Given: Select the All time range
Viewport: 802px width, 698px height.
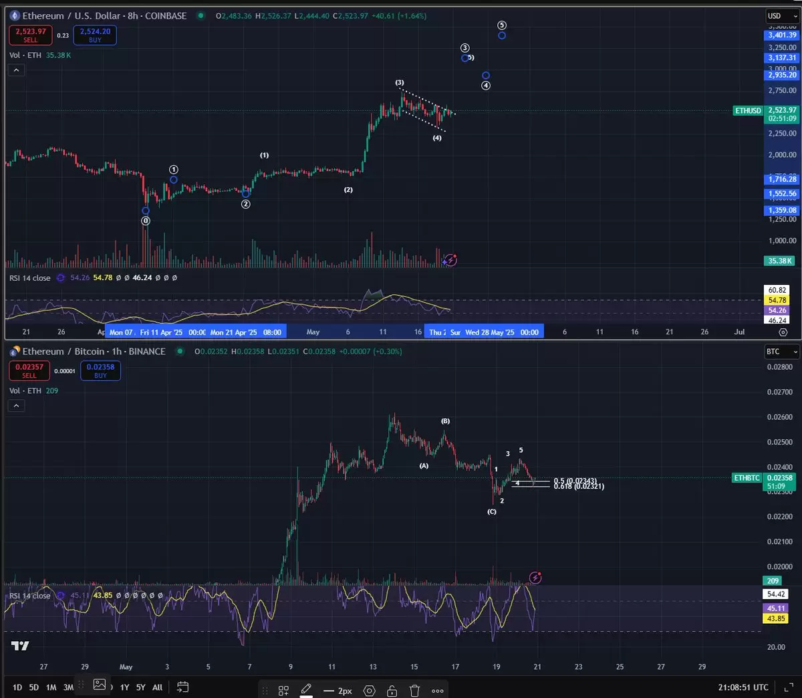Looking at the screenshot, I should click(157, 687).
